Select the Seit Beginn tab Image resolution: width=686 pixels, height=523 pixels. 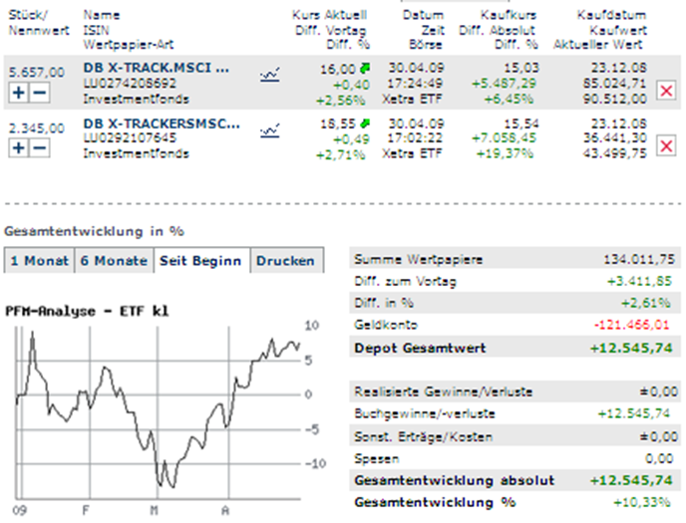click(x=200, y=261)
